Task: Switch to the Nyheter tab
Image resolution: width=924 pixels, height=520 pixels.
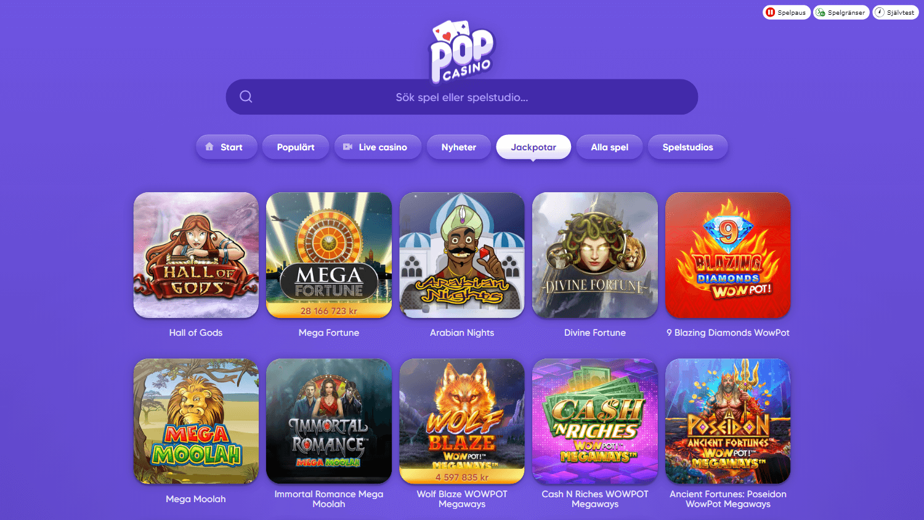Action: [459, 147]
